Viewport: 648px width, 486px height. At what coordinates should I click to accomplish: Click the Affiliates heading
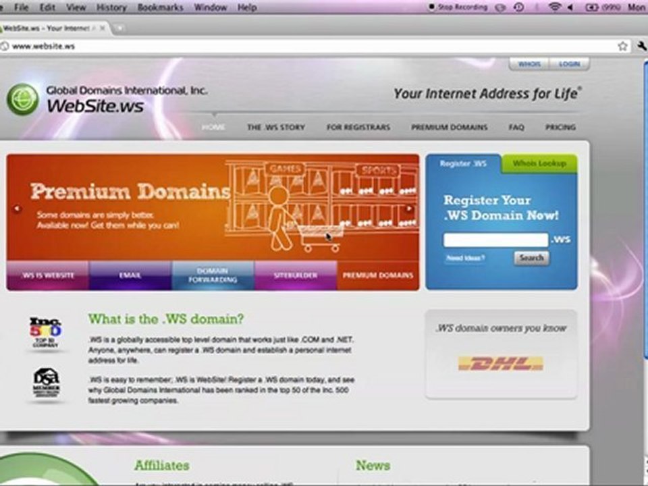point(161,465)
